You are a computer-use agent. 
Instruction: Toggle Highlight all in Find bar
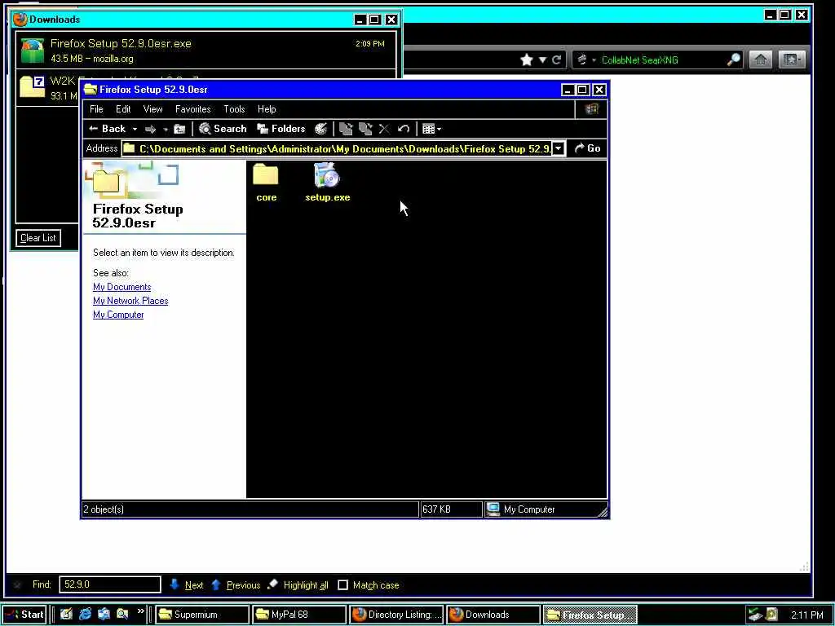click(x=298, y=585)
